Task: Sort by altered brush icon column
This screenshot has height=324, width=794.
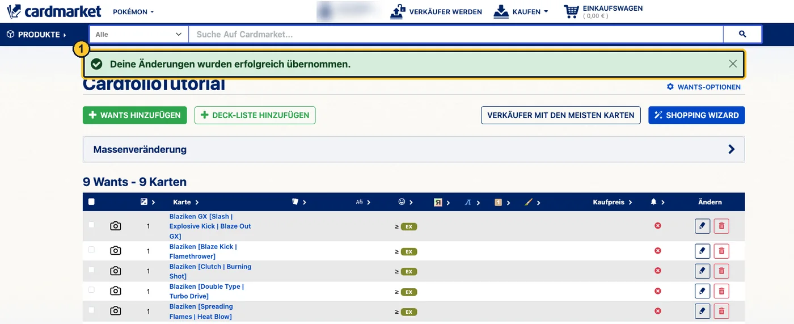Action: 532,202
